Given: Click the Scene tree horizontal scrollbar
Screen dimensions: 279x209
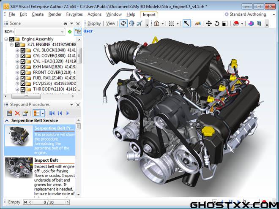Looking at the screenshot, I should point(26,96).
